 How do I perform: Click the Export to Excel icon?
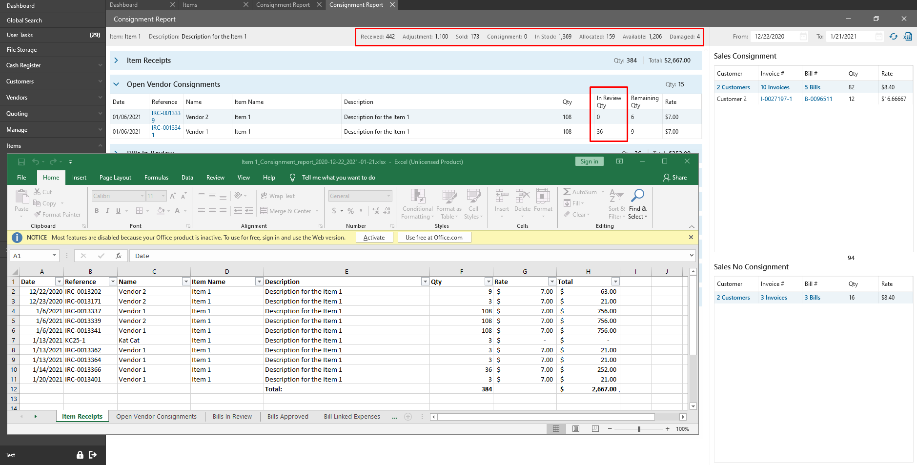[908, 37]
